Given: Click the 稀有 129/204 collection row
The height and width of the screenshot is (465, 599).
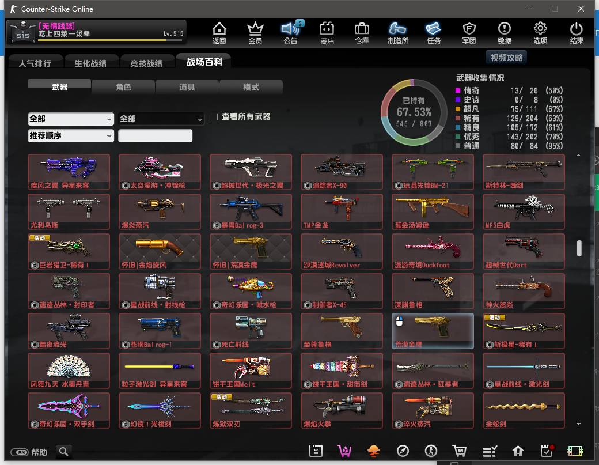Looking at the screenshot, I should [x=509, y=118].
